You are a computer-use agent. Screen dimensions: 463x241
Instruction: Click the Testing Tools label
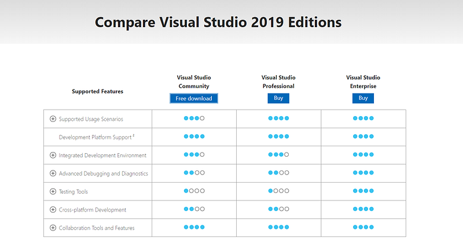pyautogui.click(x=74, y=192)
